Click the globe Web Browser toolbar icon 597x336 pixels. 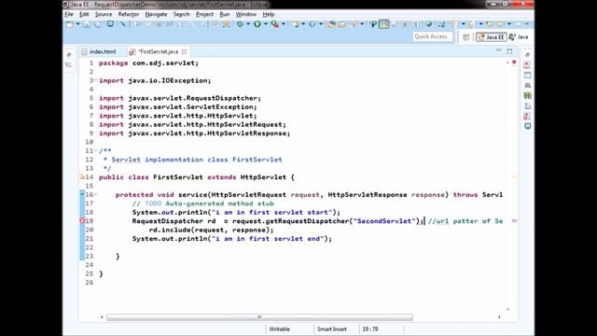coord(429,24)
